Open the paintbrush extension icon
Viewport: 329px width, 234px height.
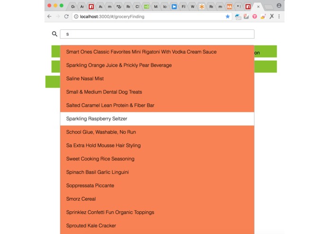(x=263, y=17)
